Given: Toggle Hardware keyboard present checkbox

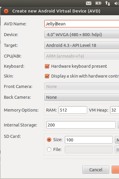Looking at the screenshot, I should [x=47, y=66].
